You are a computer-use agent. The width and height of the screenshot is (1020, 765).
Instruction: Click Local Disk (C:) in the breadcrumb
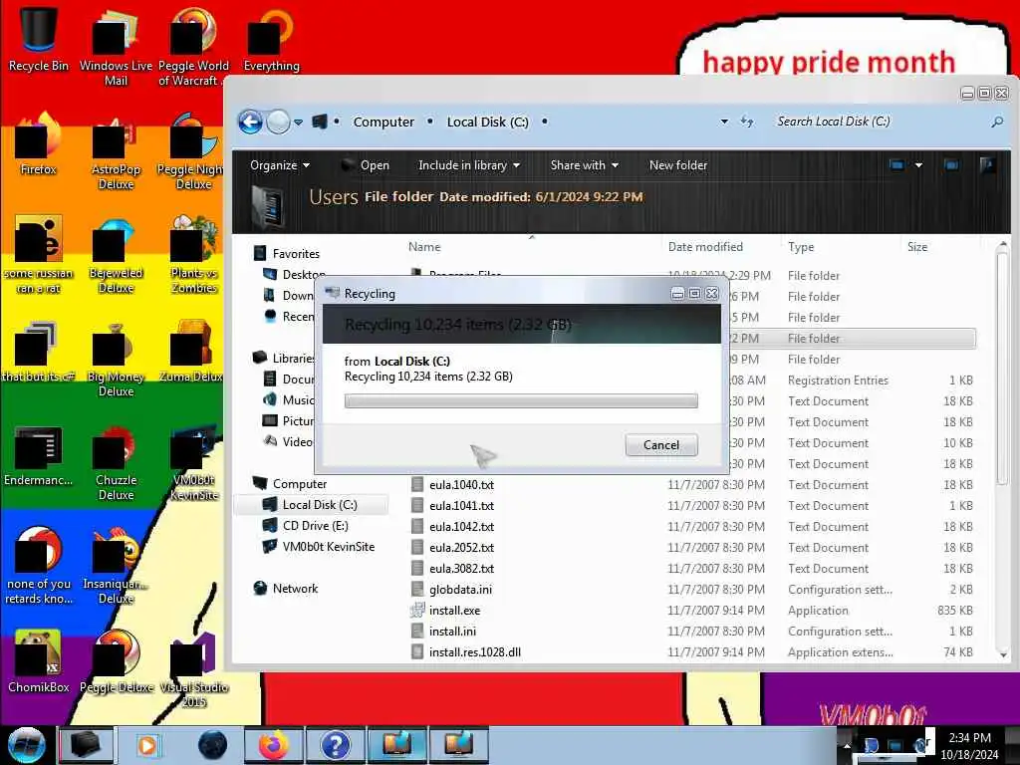[x=487, y=122]
